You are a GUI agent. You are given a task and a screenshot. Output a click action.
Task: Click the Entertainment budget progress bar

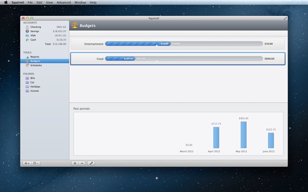(184, 44)
